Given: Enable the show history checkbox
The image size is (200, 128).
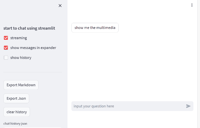Looking at the screenshot, I should 6,58.
